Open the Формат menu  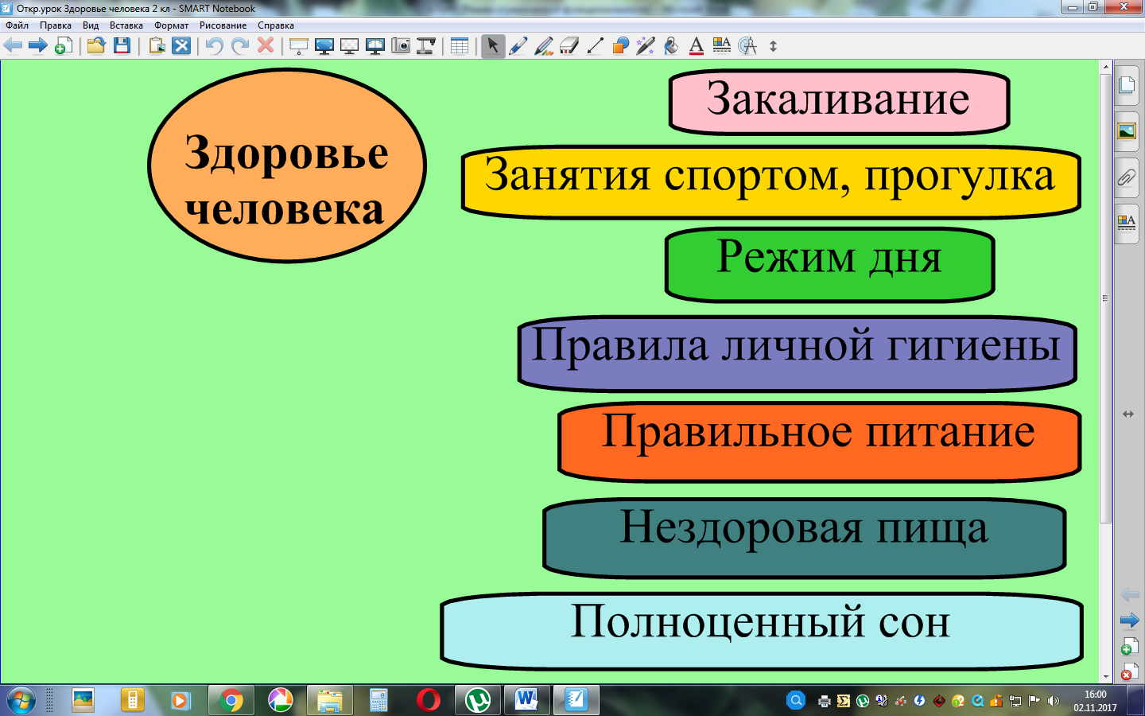(x=171, y=25)
